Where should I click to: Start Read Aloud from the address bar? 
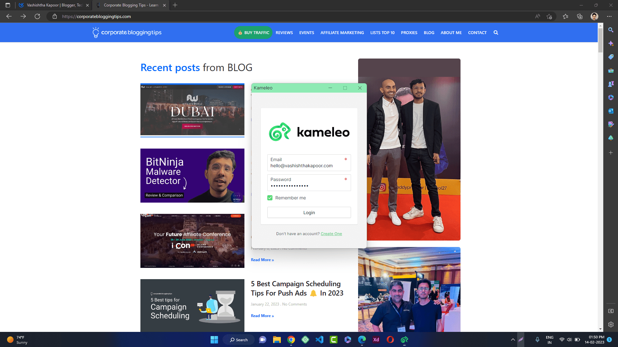pos(537,16)
